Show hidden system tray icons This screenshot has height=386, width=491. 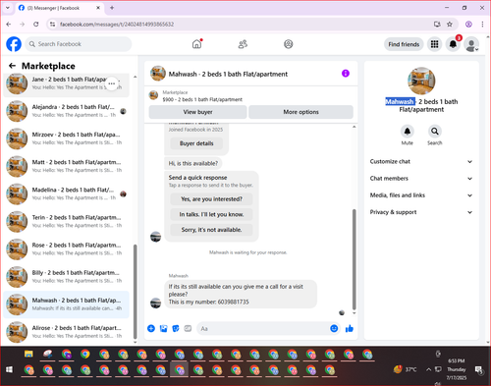tap(428, 369)
